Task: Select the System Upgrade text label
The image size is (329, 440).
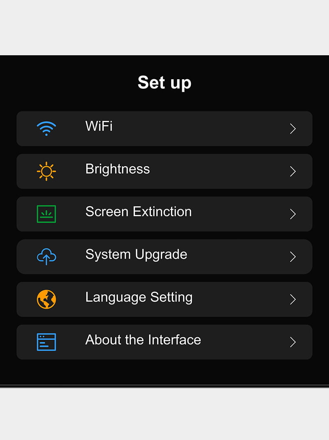Action: click(136, 254)
